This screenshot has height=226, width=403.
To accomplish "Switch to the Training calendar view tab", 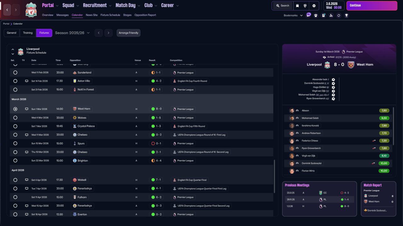I will [28, 33].
